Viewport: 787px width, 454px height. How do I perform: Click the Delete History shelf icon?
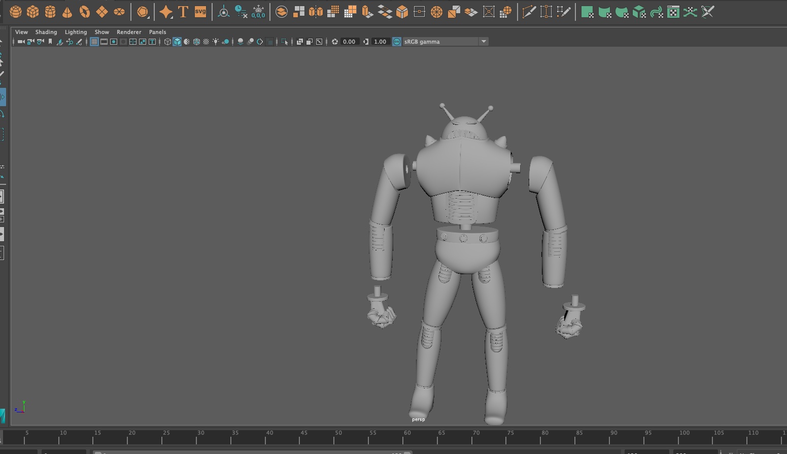[241, 12]
